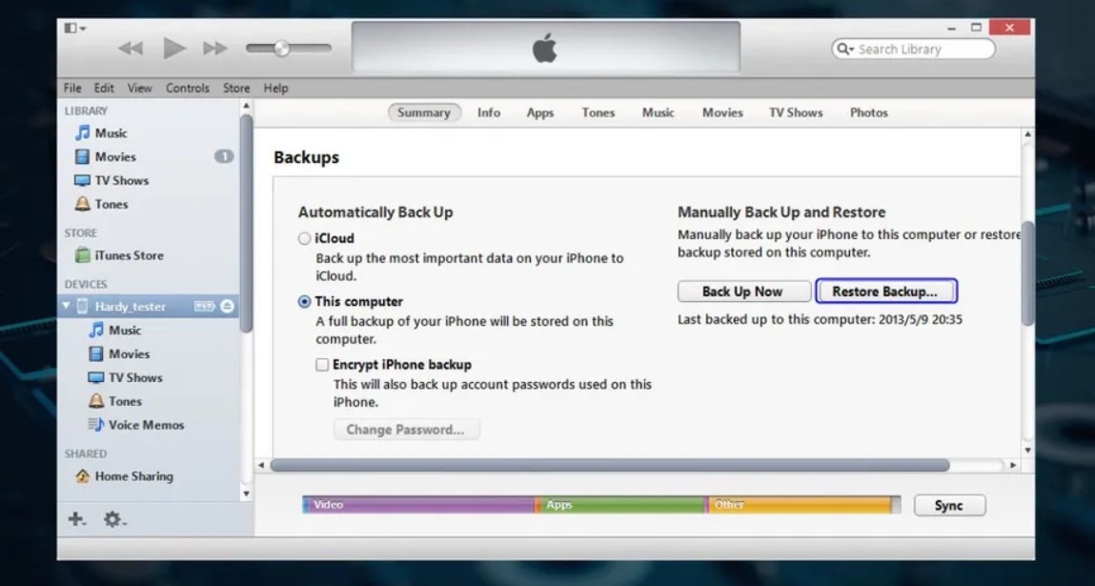Click the Movies badge showing 1
Image resolution: width=1095 pixels, height=586 pixels.
pos(224,156)
